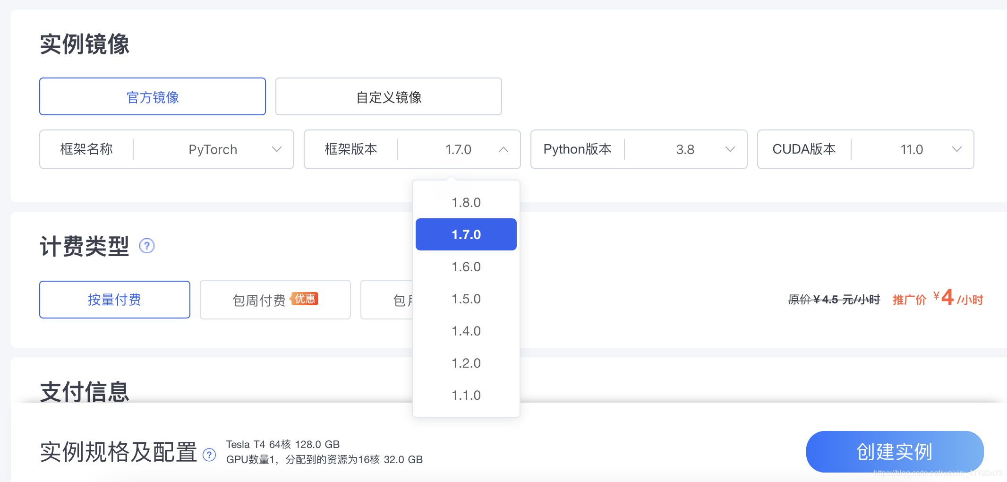Click the help icon beside 计费类型
The width and height of the screenshot is (1007, 482).
click(147, 246)
